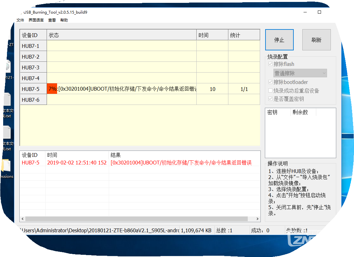
Task: Click the firmware file path in status bar
Action: tap(99, 230)
